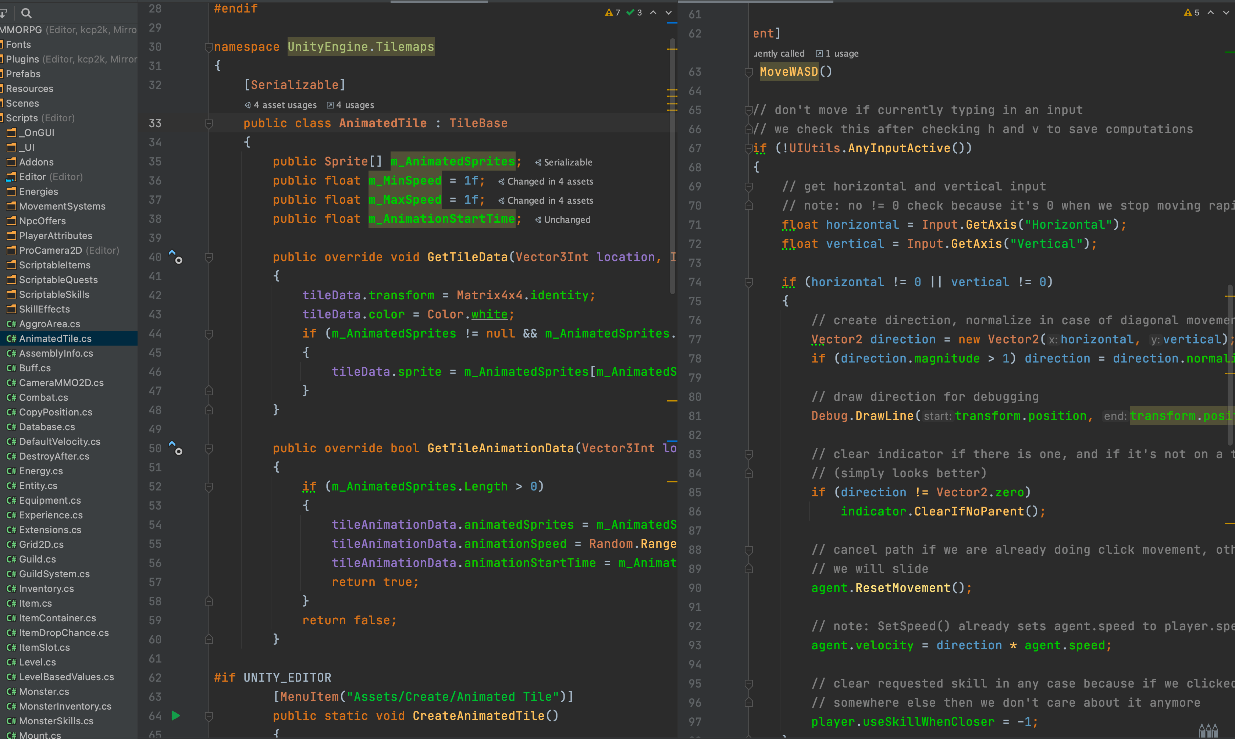The width and height of the screenshot is (1235, 739).
Task: Click the search icon in the Project panel
Action: (26, 14)
